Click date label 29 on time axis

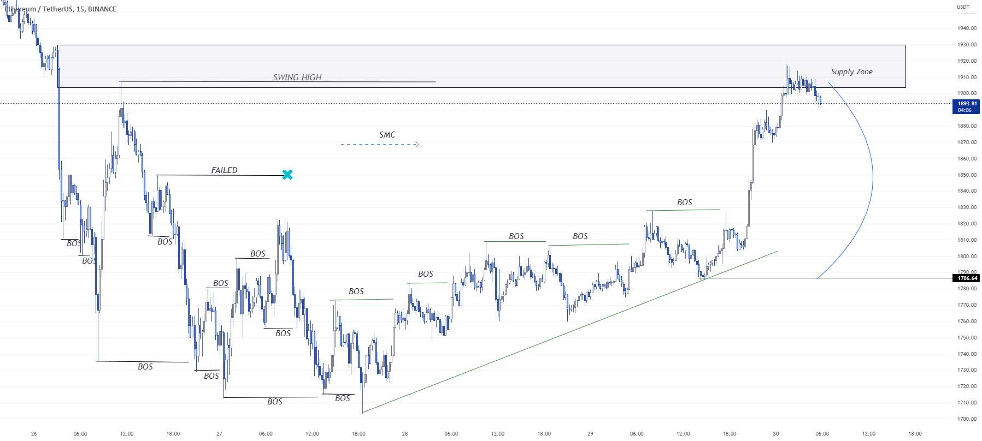pos(590,434)
